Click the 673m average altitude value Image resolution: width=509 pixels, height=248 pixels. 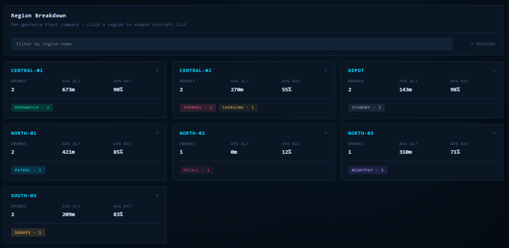[68, 89]
